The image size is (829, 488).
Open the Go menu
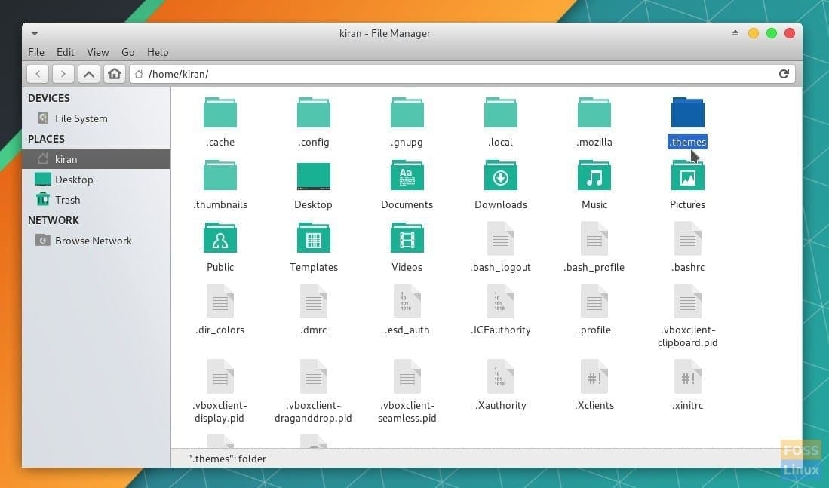pyautogui.click(x=128, y=52)
